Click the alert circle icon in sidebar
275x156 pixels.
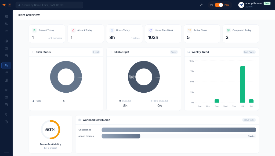[6, 122]
